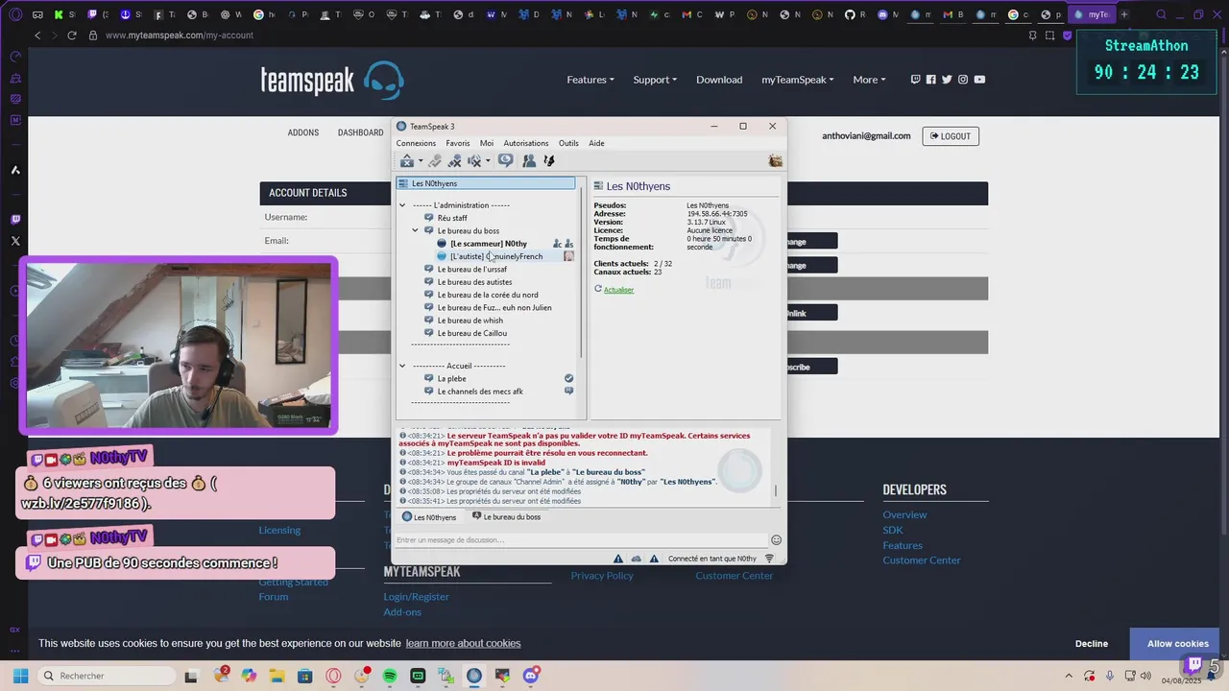This screenshot has width=1229, height=691.
Task: Decline cookies on the banner
Action: click(1092, 644)
